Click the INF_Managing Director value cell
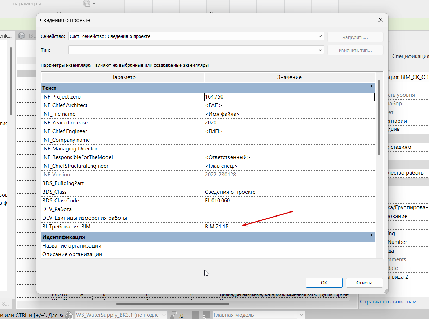 click(289, 149)
